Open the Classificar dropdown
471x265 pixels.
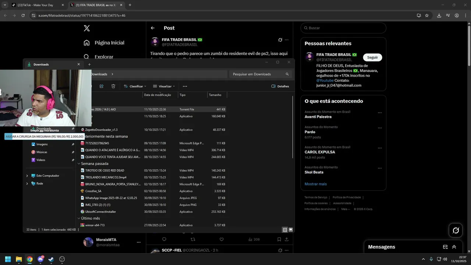click(135, 86)
